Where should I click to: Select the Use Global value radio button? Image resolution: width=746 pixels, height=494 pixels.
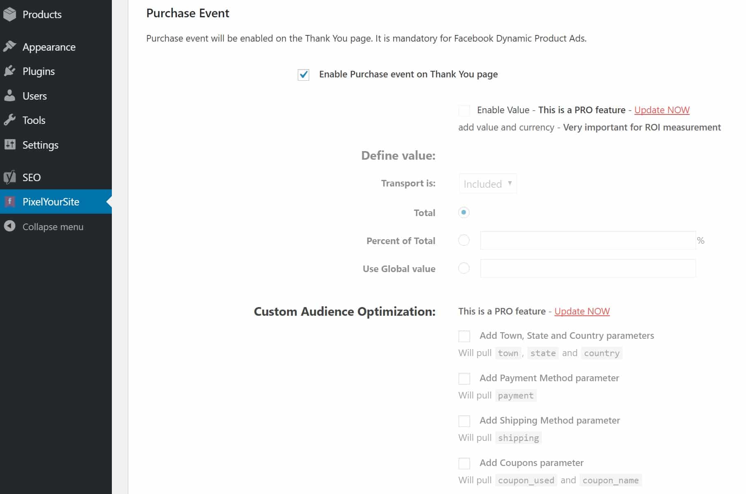(463, 268)
